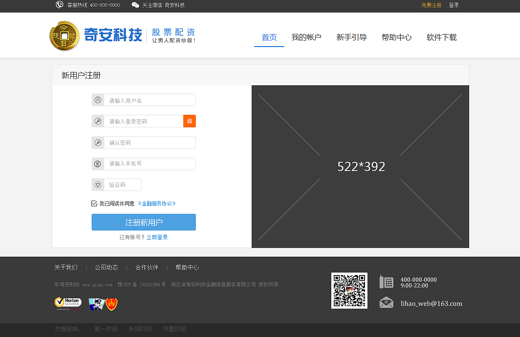Click the envelope icon next to lihao_web@163.com
The image size is (520, 337).
386,303
